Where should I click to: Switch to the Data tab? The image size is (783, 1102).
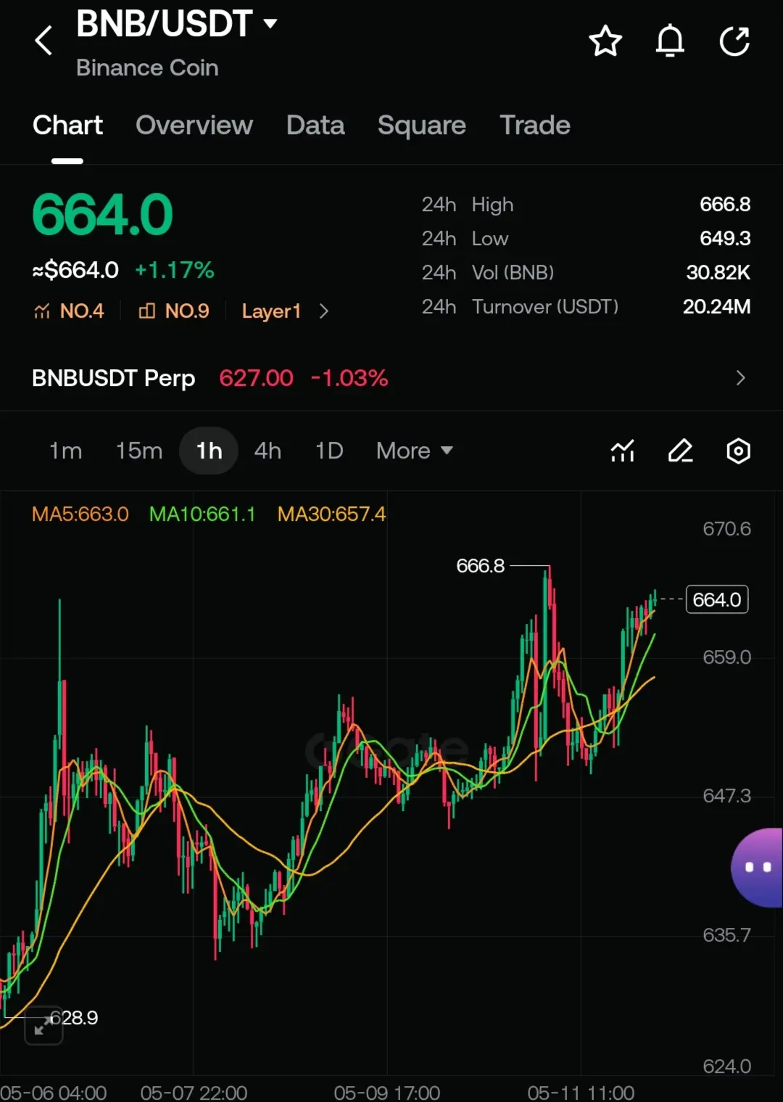315,126
